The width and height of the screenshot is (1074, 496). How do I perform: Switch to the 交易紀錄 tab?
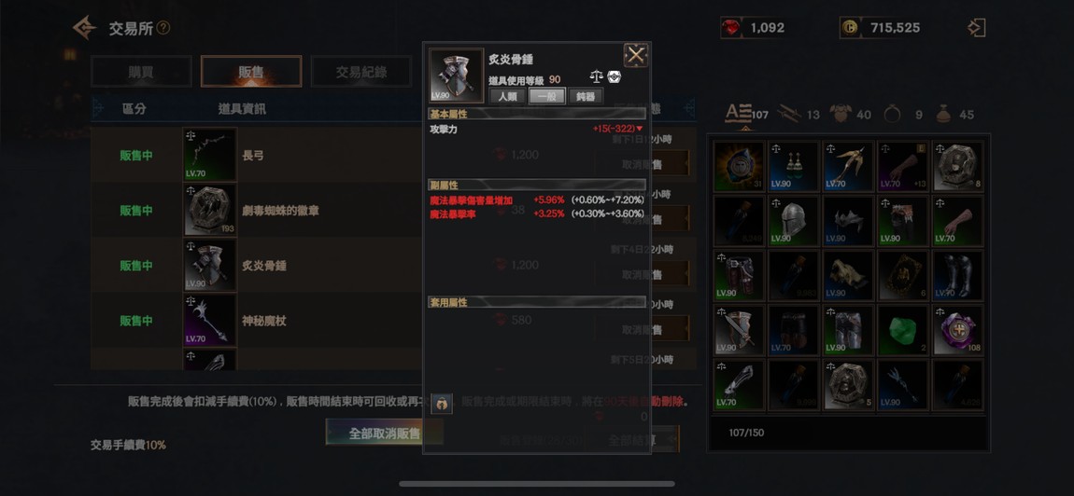[361, 71]
